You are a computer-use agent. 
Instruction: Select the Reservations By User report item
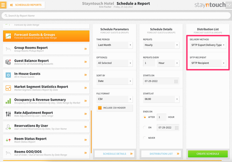(x=46, y=127)
